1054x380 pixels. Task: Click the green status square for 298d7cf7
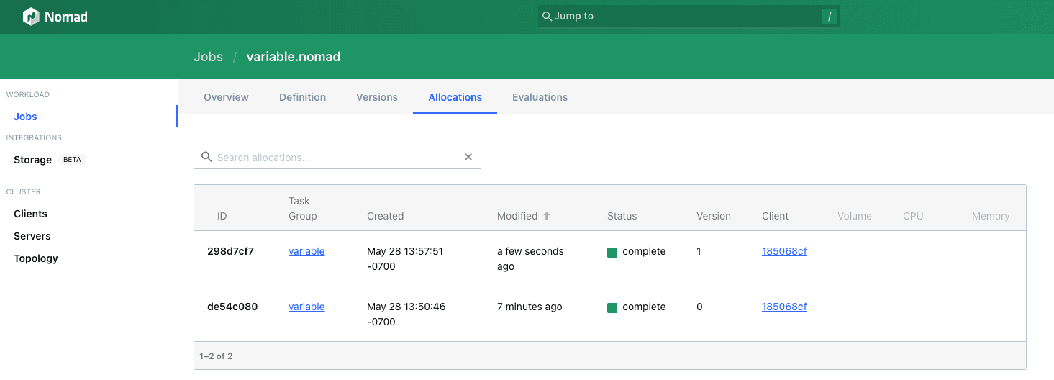(x=612, y=252)
